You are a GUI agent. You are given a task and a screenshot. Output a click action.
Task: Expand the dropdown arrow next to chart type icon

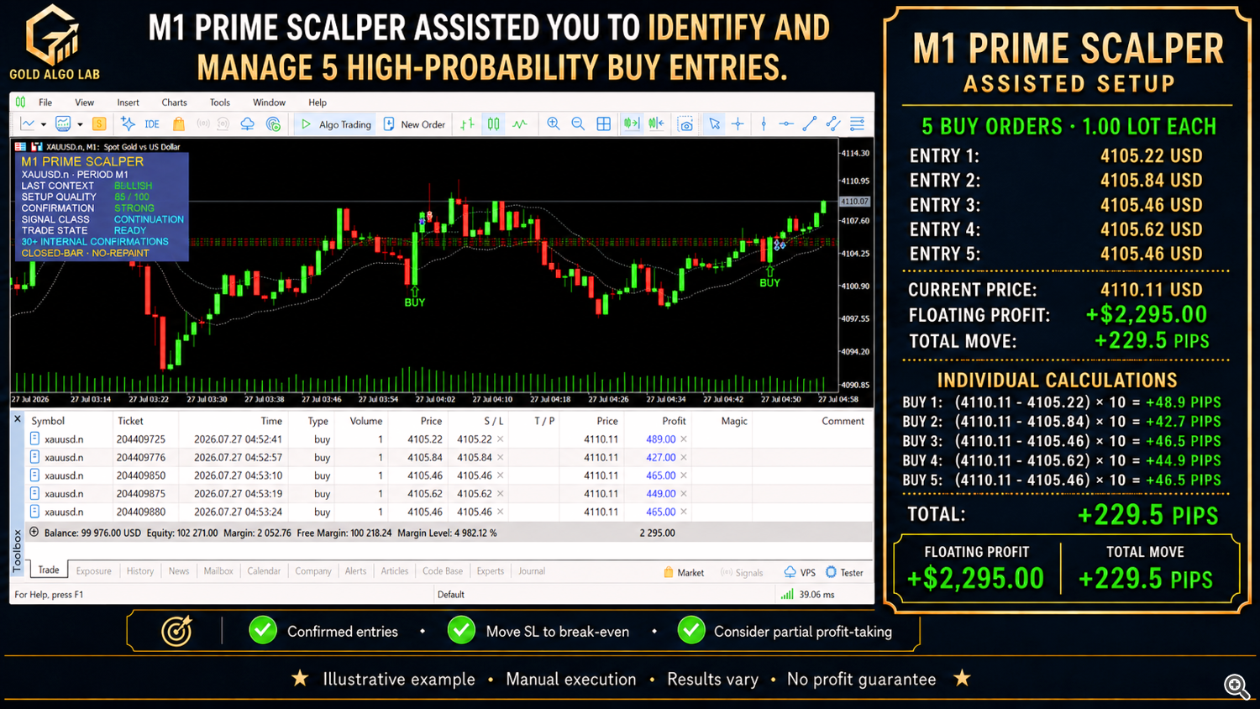(43, 124)
